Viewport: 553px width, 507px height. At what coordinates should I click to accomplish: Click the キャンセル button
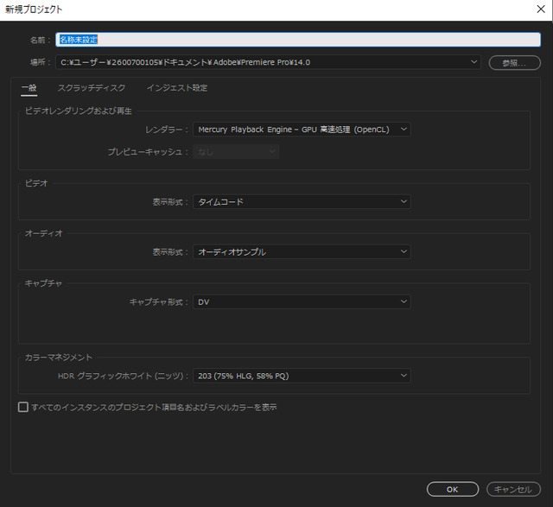click(513, 490)
